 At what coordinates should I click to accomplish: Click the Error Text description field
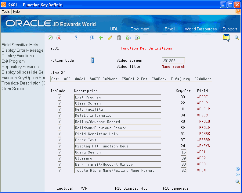117,140
